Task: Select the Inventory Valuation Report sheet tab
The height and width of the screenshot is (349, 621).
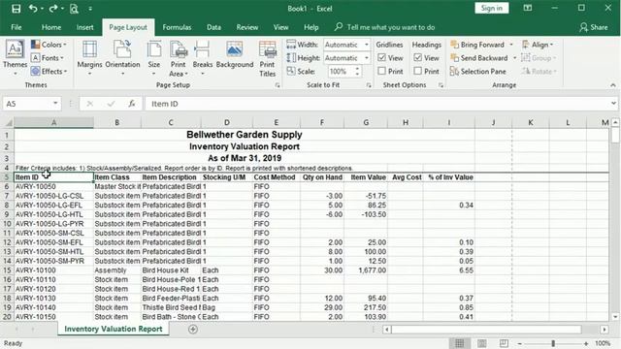Action: pyautogui.click(x=114, y=329)
